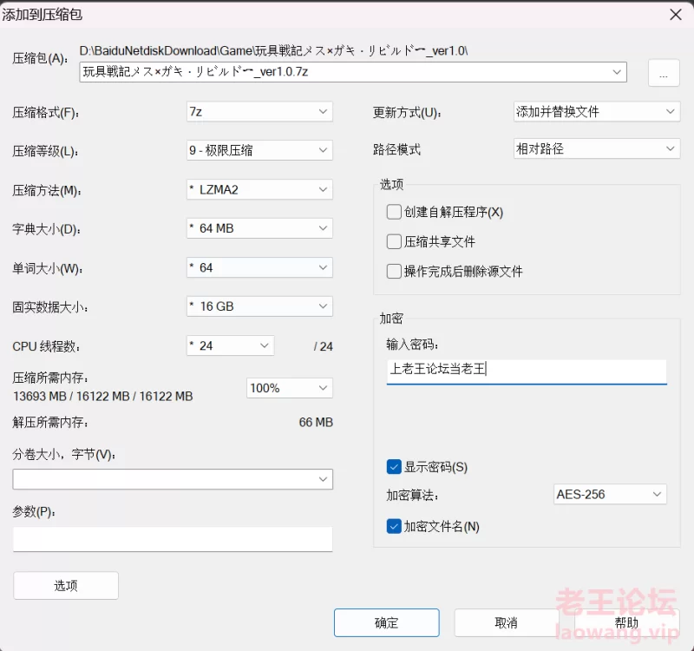Image resolution: width=694 pixels, height=651 pixels.
Task: Expand the 压缩等级 dropdown showing 9 - 极限压缩
Action: pyautogui.click(x=259, y=150)
